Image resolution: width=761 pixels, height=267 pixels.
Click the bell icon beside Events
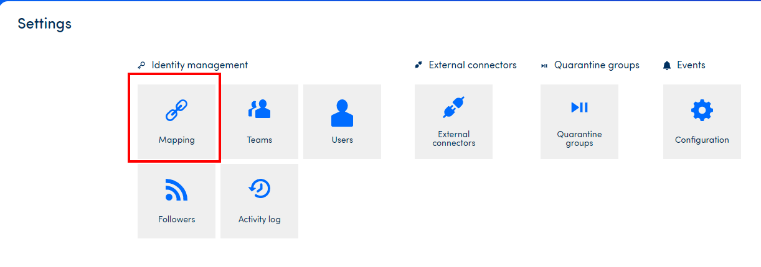(x=667, y=65)
